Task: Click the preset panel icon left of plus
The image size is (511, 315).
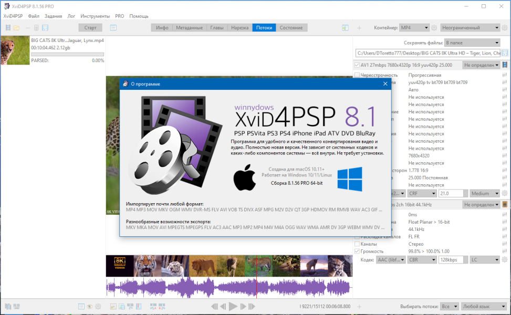Action: (345, 28)
